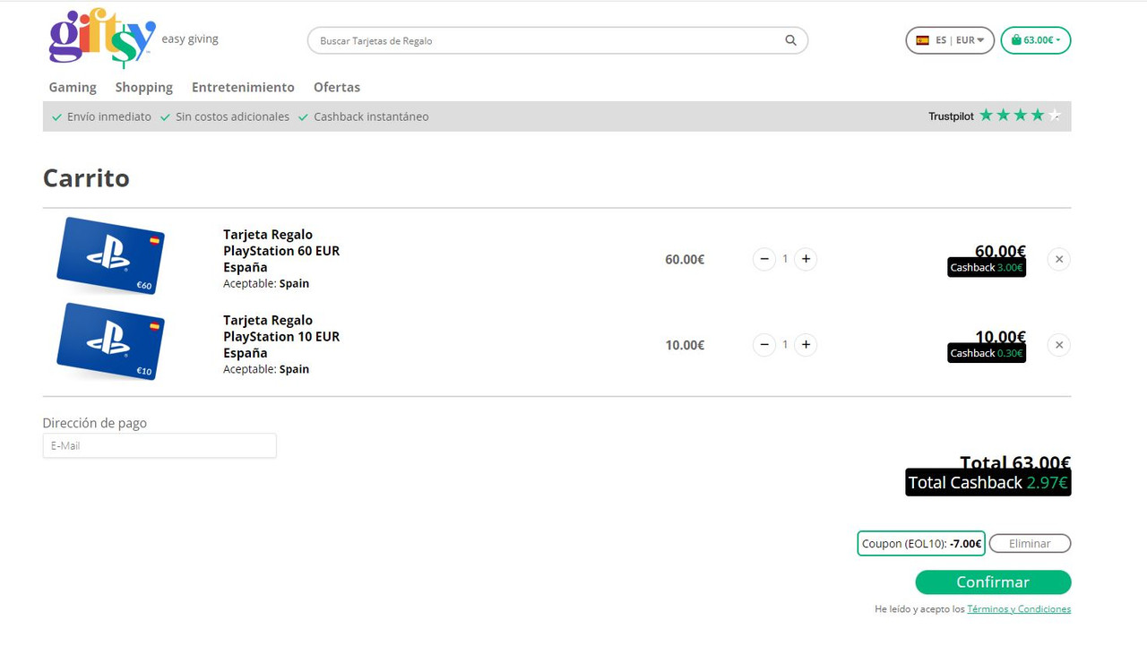Remove the 60 EUR card from the cart
This screenshot has height=655, width=1147.
[x=1059, y=259]
